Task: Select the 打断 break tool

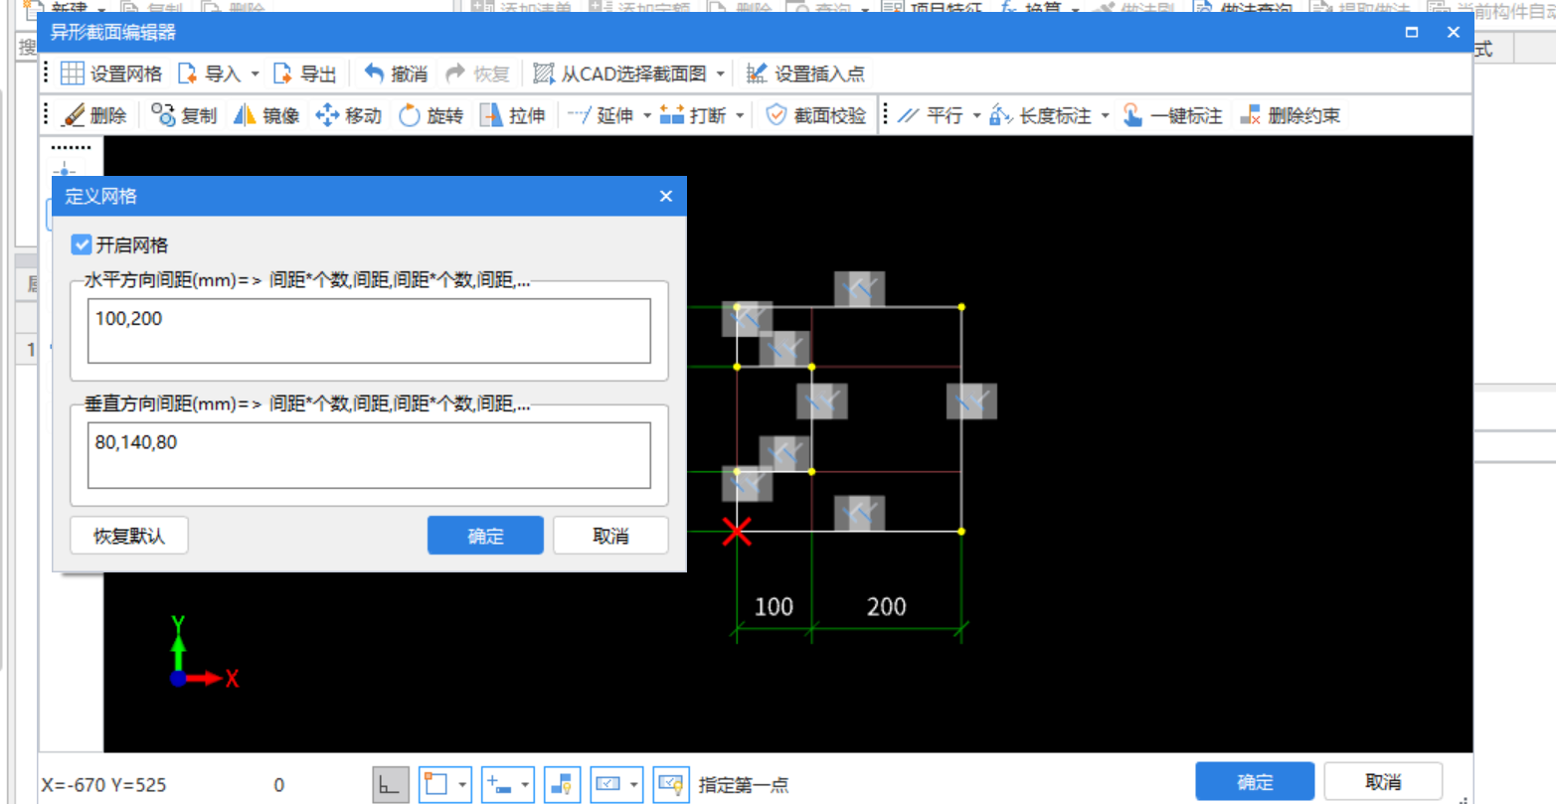Action: (693, 115)
